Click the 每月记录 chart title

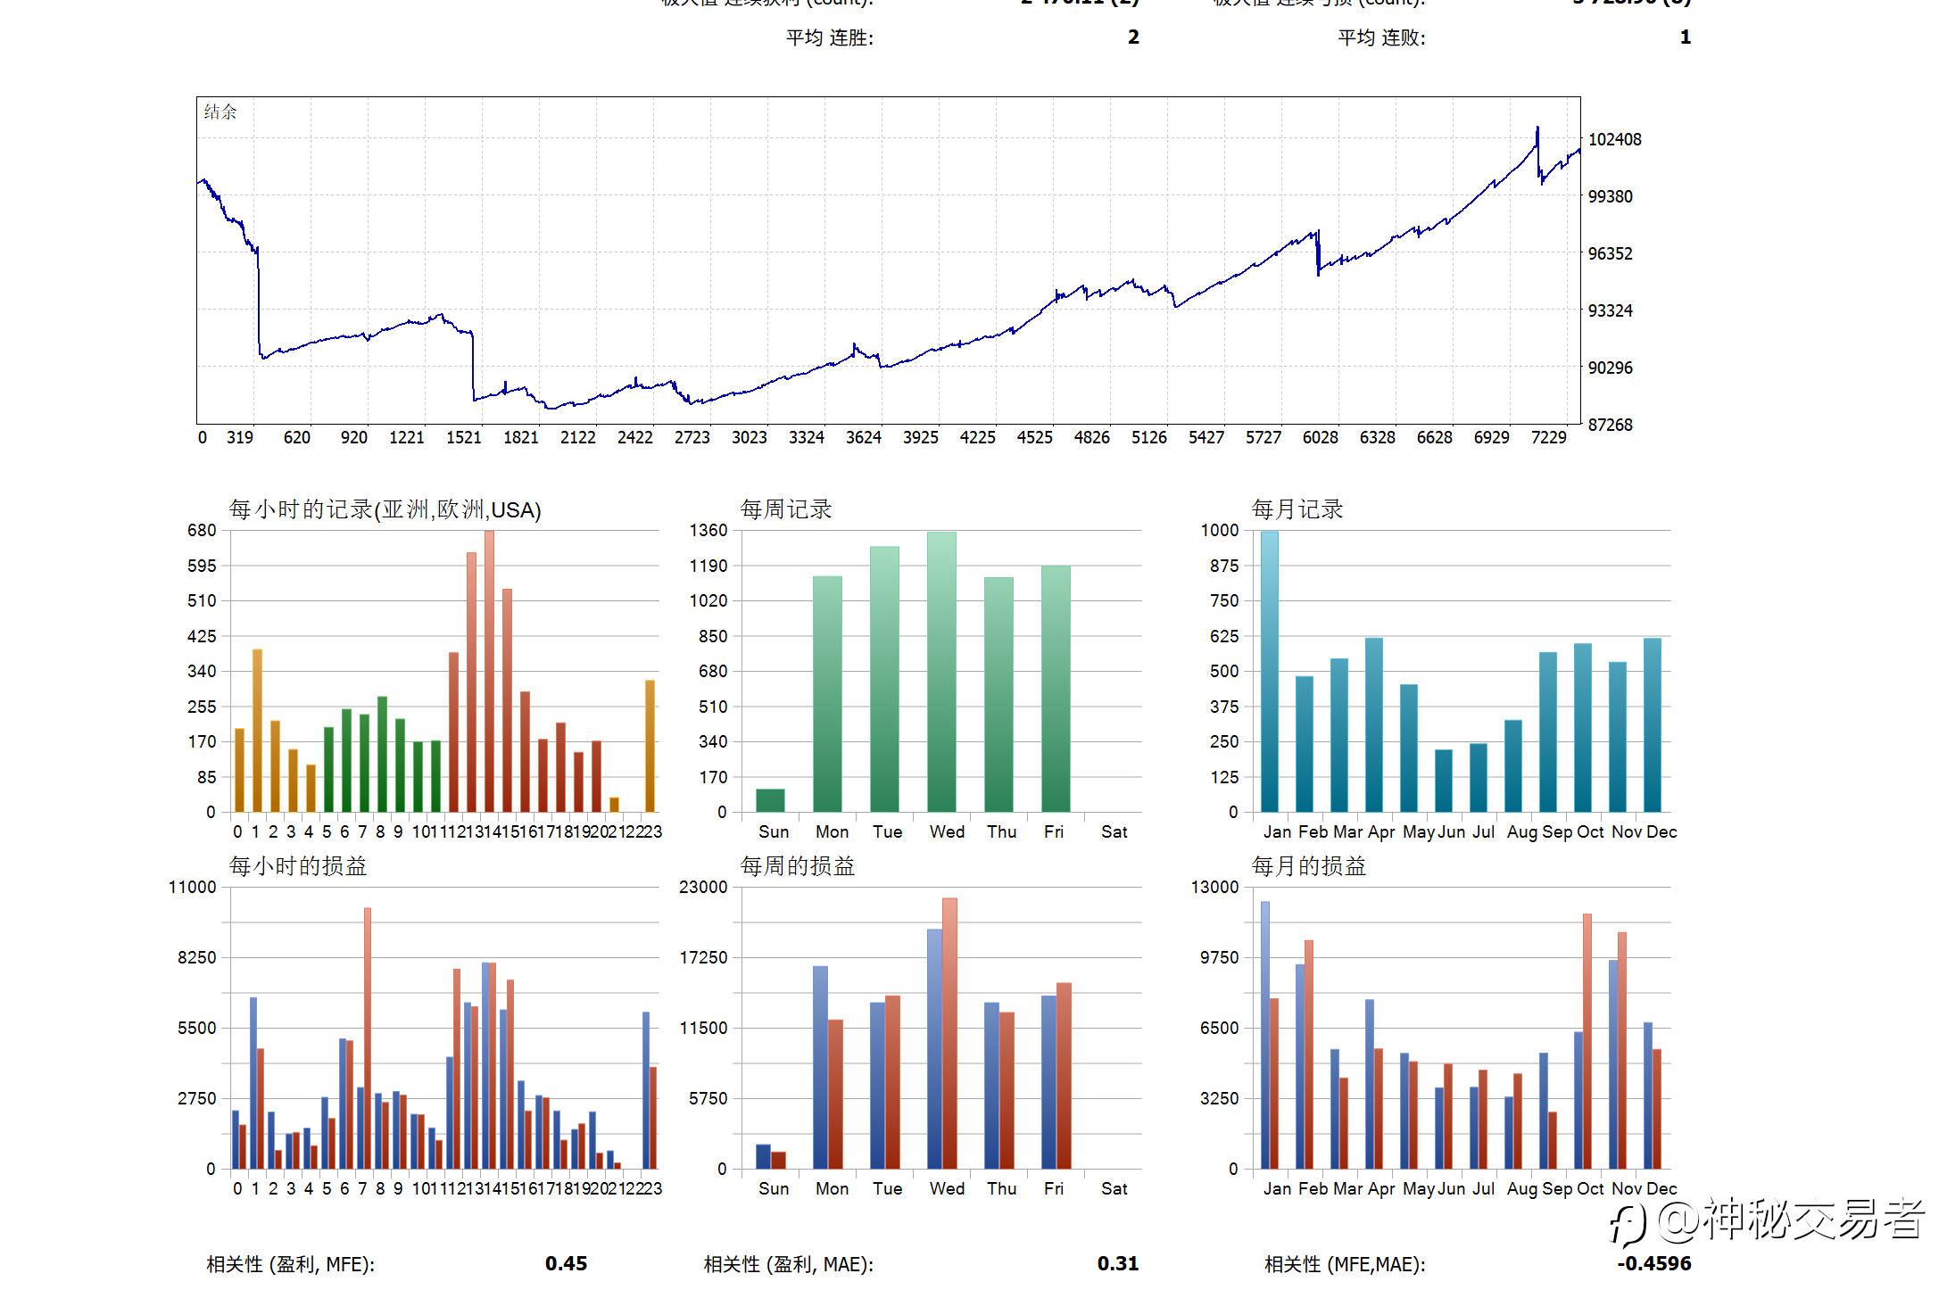[x=1297, y=509]
